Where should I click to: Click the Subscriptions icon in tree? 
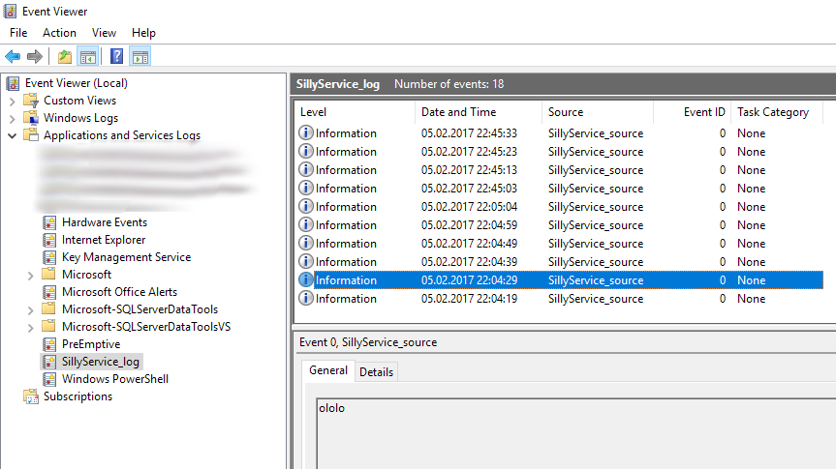click(x=31, y=396)
